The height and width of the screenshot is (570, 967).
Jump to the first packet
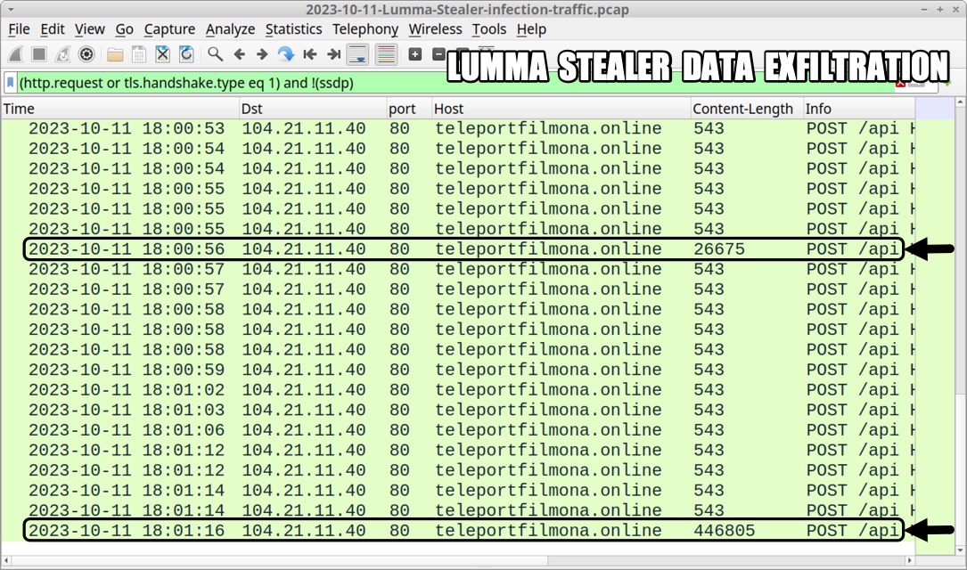pyautogui.click(x=309, y=54)
